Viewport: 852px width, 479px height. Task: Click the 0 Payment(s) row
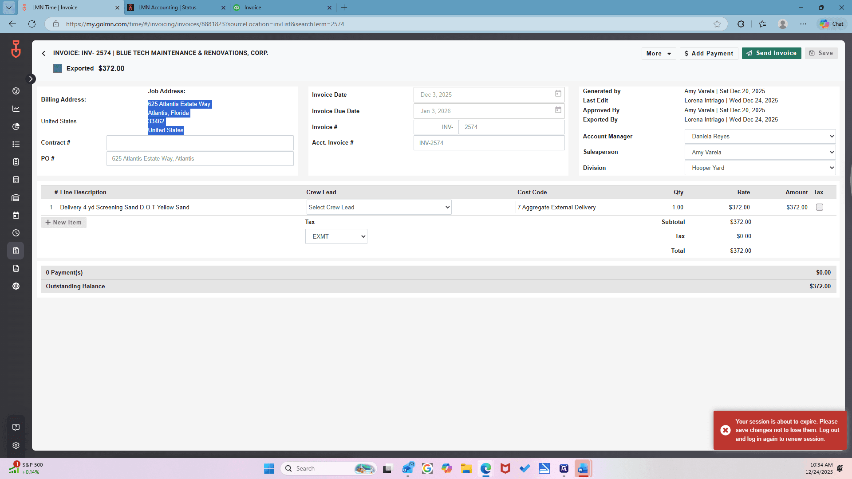[x=438, y=272]
